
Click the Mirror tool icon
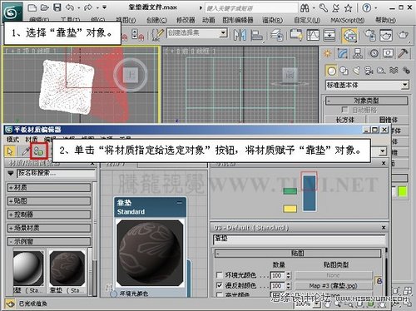(x=240, y=35)
